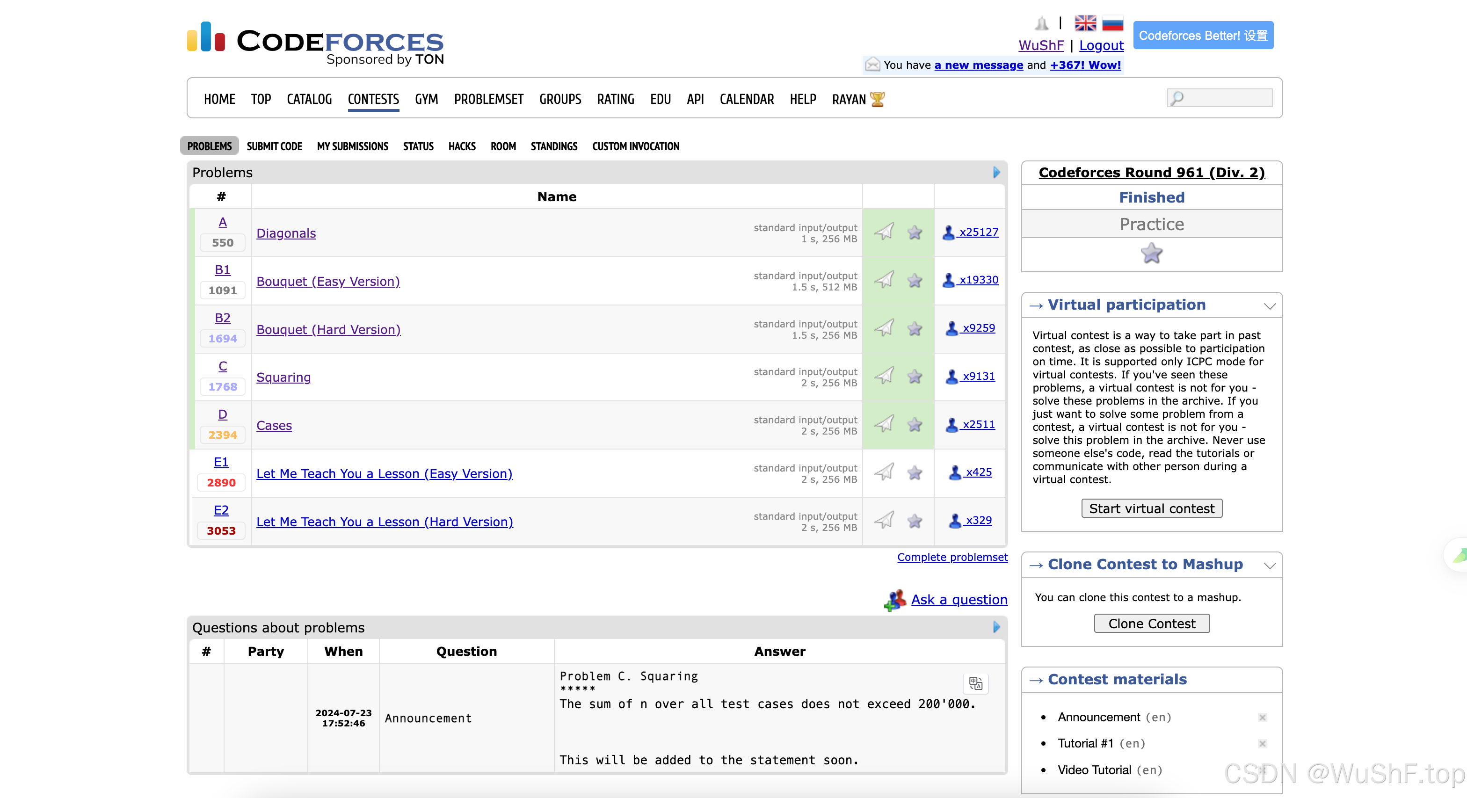Viewport: 1467px width, 798px height.
Task: Click the person icon beside x9259
Action: 951,329
